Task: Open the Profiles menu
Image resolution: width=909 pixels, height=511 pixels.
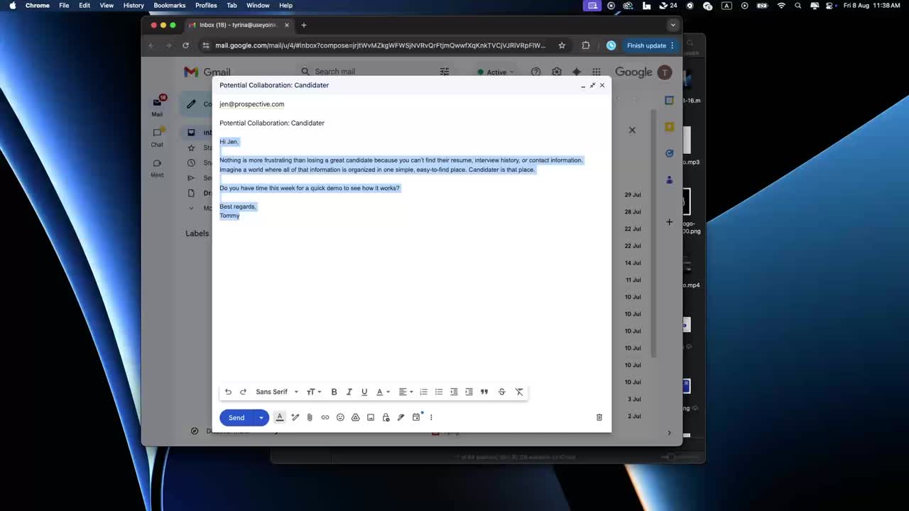Action: [x=206, y=5]
